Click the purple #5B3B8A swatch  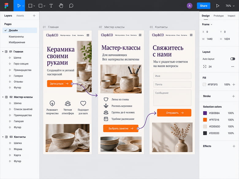pyautogui.click(x=205, y=113)
